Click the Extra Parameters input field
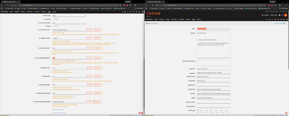This screenshot has height=116, width=289. point(214,102)
